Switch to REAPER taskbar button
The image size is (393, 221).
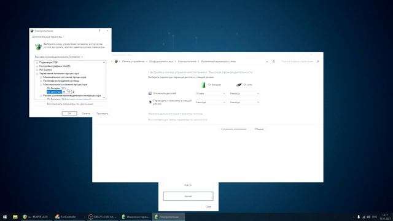click(x=37, y=217)
